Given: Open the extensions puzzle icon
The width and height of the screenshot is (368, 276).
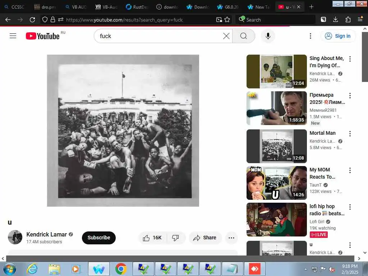Looking at the screenshot, I should point(348,20).
